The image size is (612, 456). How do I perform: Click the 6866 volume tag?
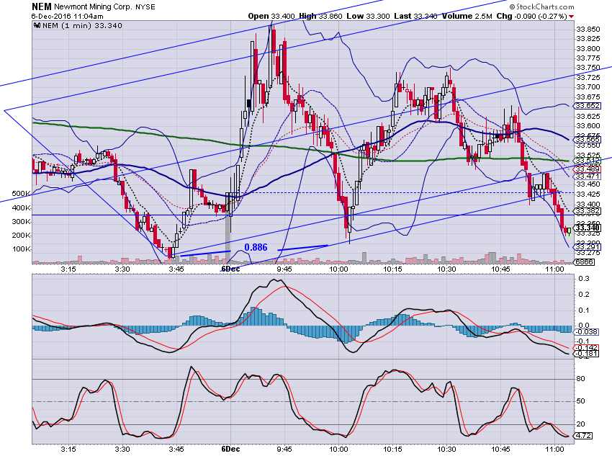(x=585, y=262)
